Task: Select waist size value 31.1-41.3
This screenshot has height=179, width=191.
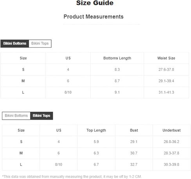Action: (x=166, y=92)
